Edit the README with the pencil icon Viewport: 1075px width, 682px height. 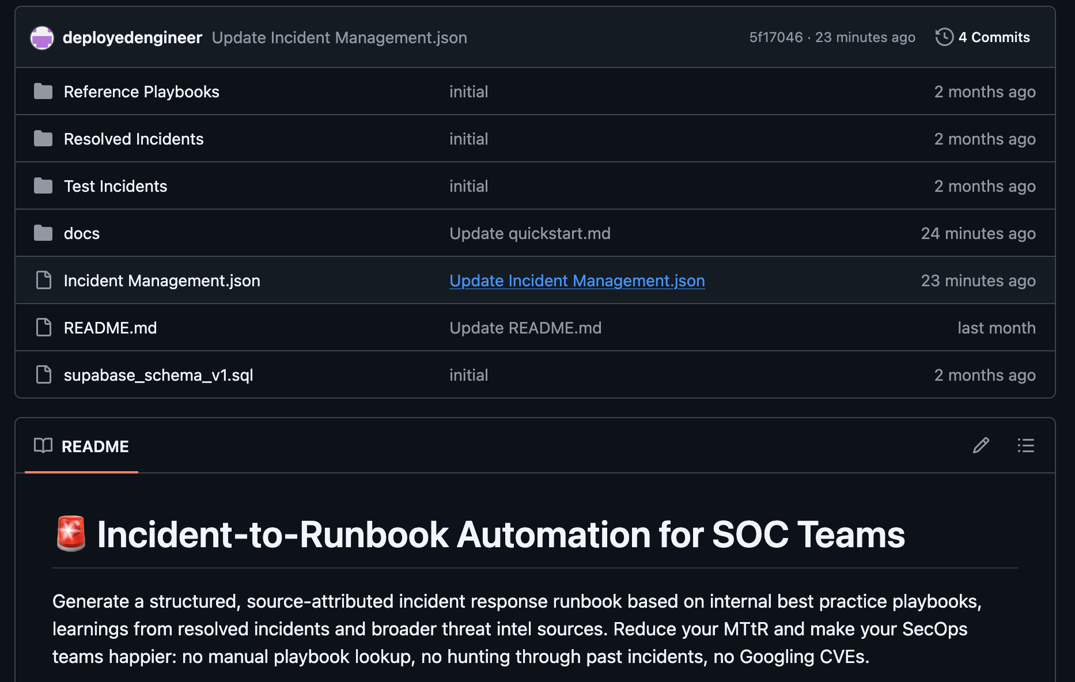pyautogui.click(x=981, y=445)
